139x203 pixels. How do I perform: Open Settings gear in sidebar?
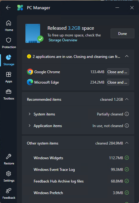9,176
